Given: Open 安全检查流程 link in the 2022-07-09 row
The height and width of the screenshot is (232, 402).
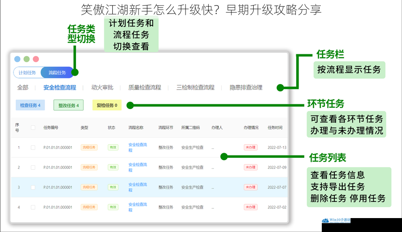Looking at the screenshot, I should pyautogui.click(x=138, y=167).
